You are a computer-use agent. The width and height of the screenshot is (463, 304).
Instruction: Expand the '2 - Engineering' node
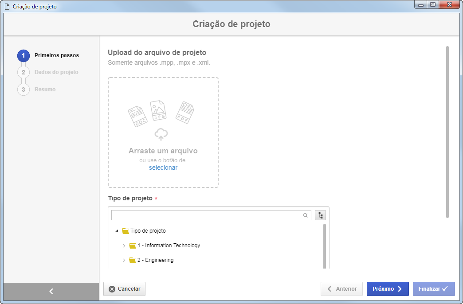click(124, 260)
